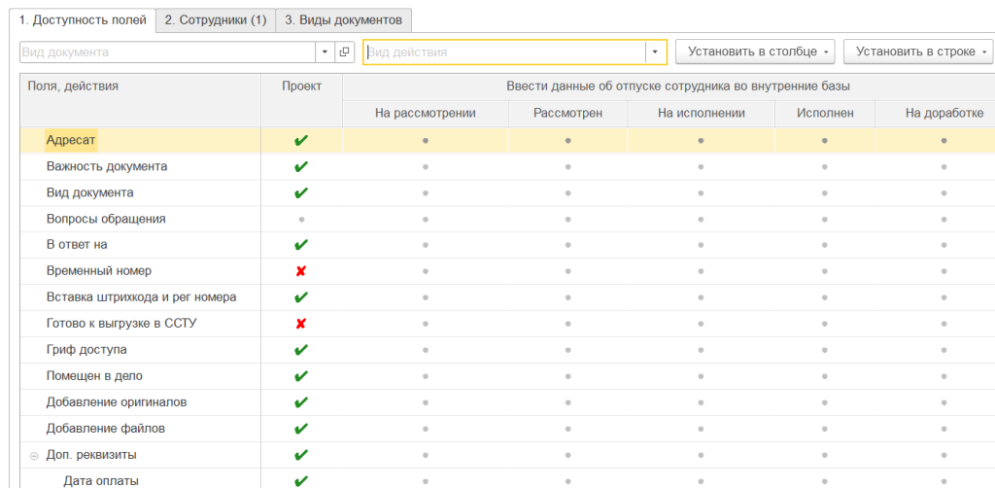The width and height of the screenshot is (995, 488).
Task: Open the Вид документа dropdown list
Action: (x=325, y=52)
